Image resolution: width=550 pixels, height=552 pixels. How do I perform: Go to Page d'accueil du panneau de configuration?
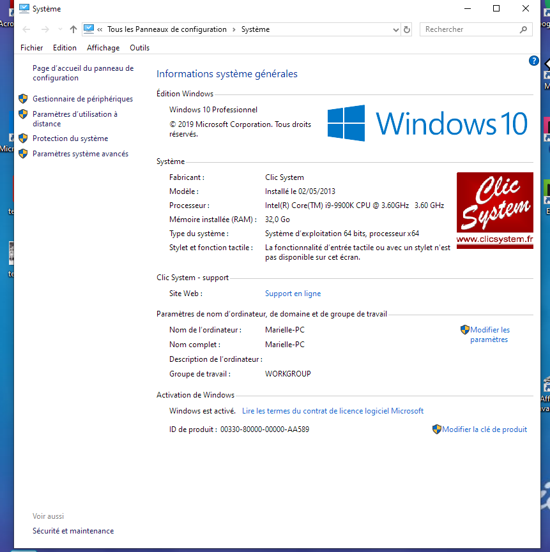pyautogui.click(x=83, y=73)
